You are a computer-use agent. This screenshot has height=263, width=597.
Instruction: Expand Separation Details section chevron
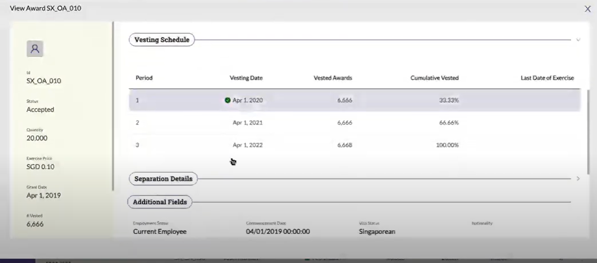pos(578,178)
